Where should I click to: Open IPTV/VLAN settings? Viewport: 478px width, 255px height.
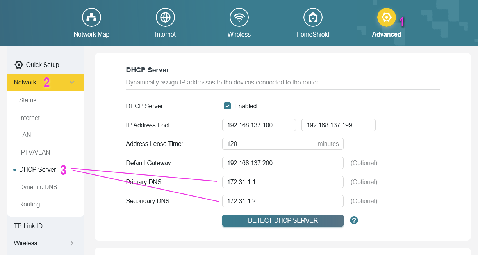[35, 152]
